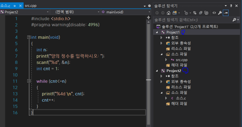This screenshot has height=127, width=242.
Task: Select 소스.c in Solution Explorer tree
Action: 181,98
